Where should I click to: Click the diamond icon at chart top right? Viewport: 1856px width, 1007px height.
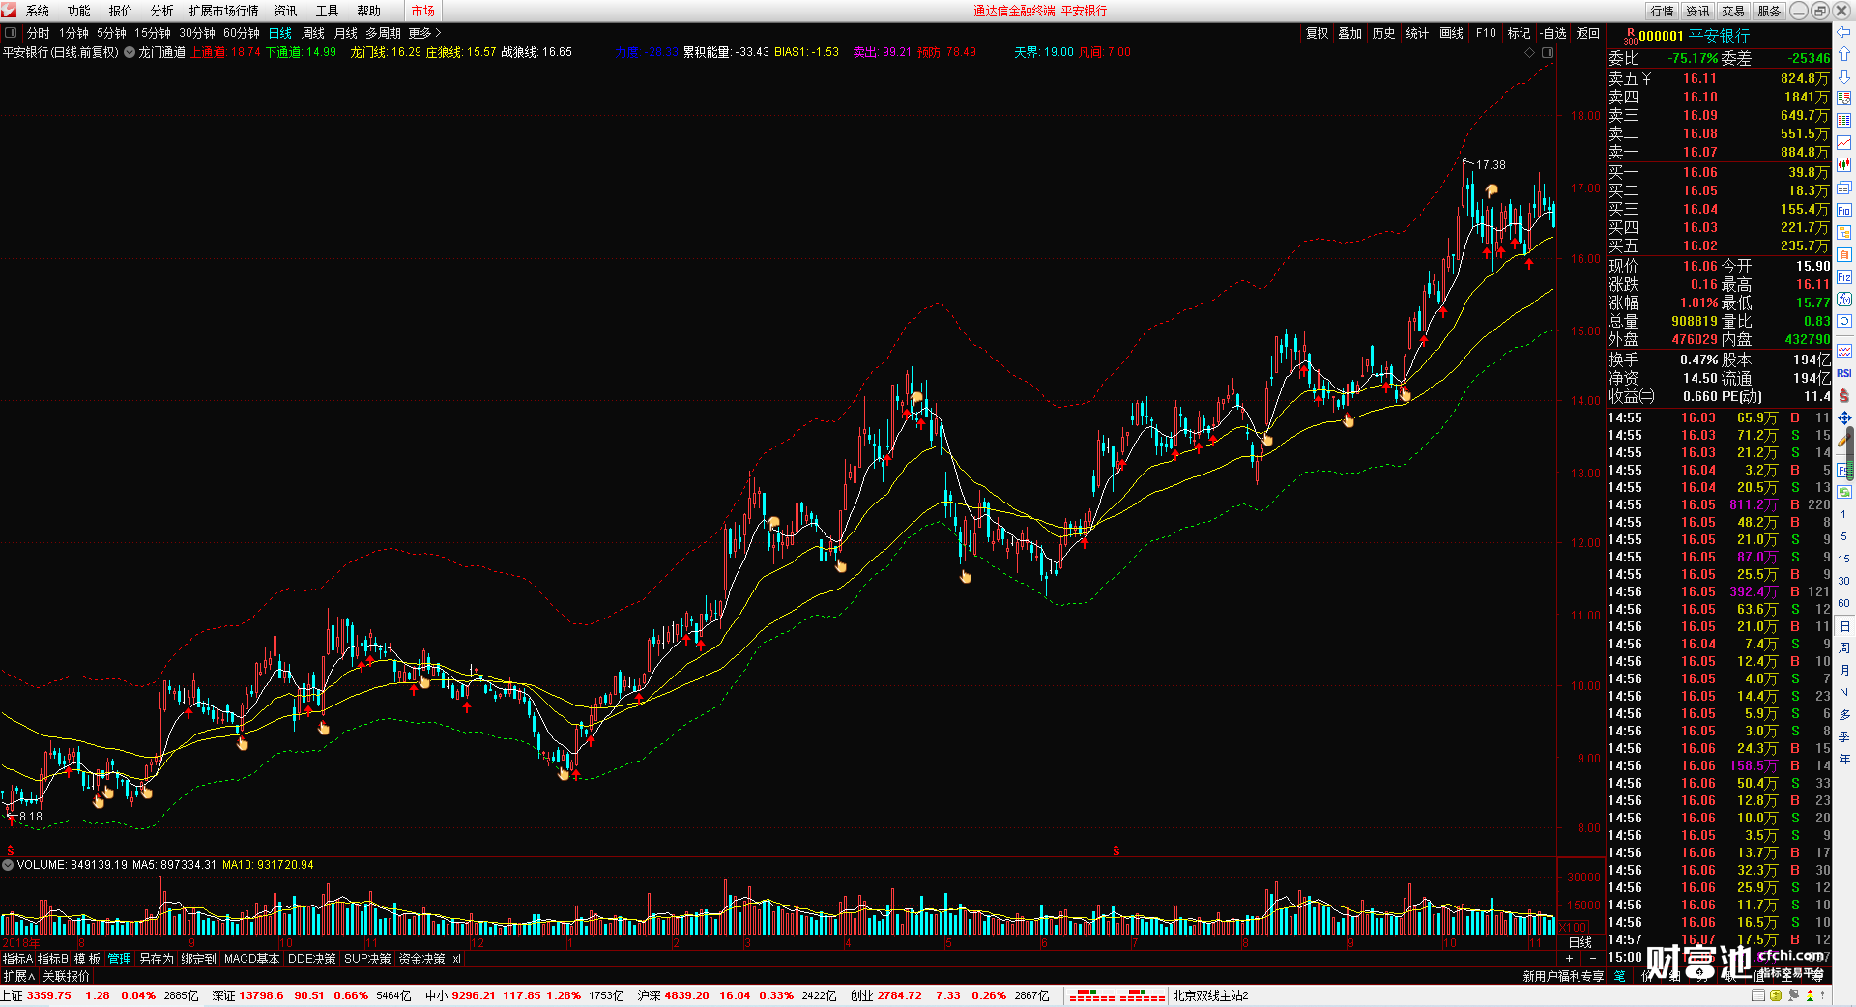tap(1529, 52)
